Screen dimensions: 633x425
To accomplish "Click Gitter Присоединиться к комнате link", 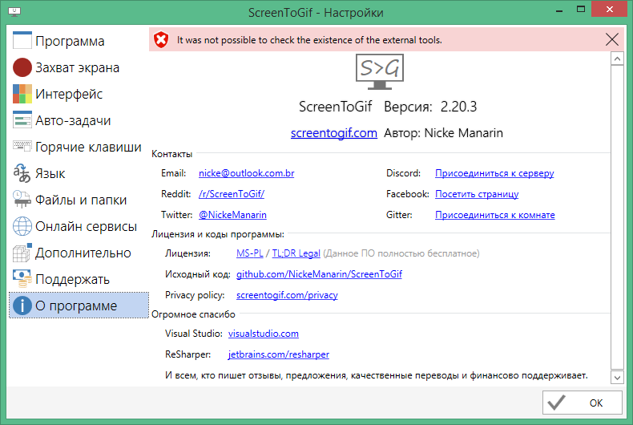I will (x=495, y=215).
